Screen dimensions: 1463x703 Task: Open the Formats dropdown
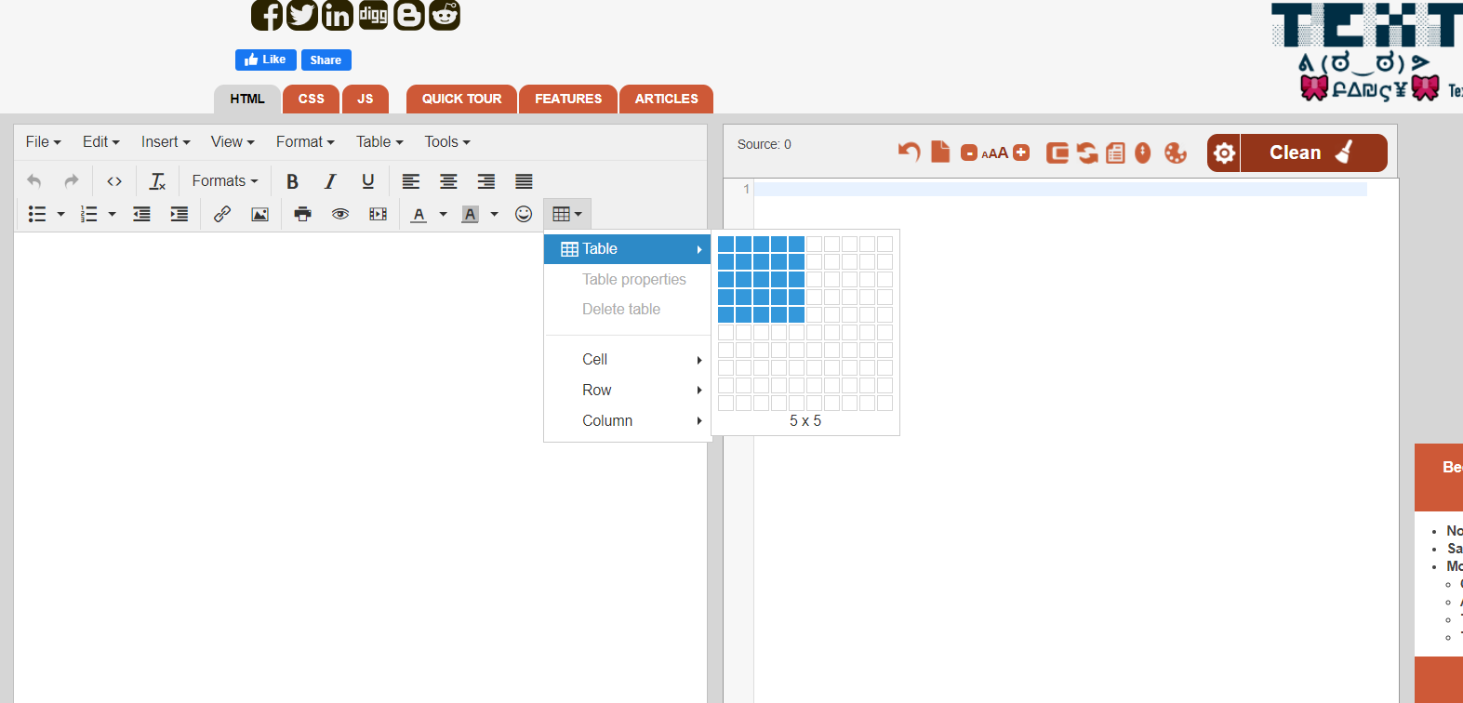click(x=225, y=181)
